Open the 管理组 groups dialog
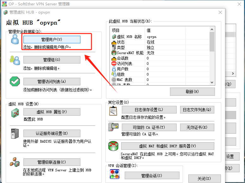 (52, 60)
